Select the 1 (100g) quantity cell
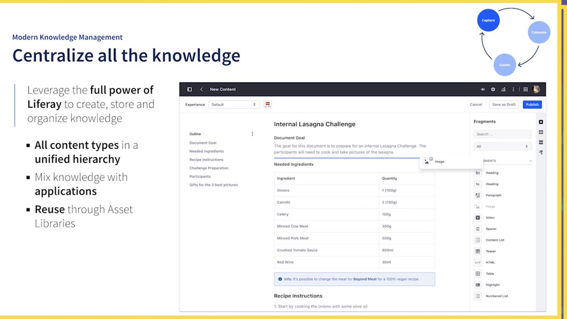This screenshot has height=319, width=567. 407,190
